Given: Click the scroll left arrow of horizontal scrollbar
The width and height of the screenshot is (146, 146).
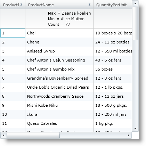Looking at the screenshot, I should coord(3,135).
